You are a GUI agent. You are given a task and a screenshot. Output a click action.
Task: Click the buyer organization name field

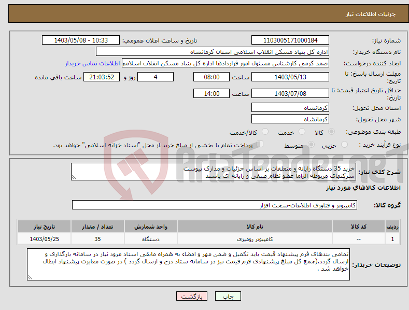(x=213, y=52)
